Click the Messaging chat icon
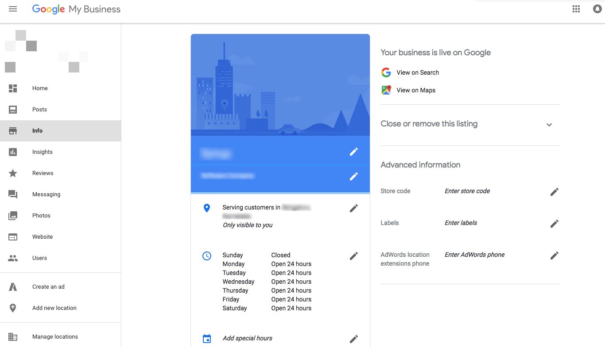The height and width of the screenshot is (347, 605). 13,194
